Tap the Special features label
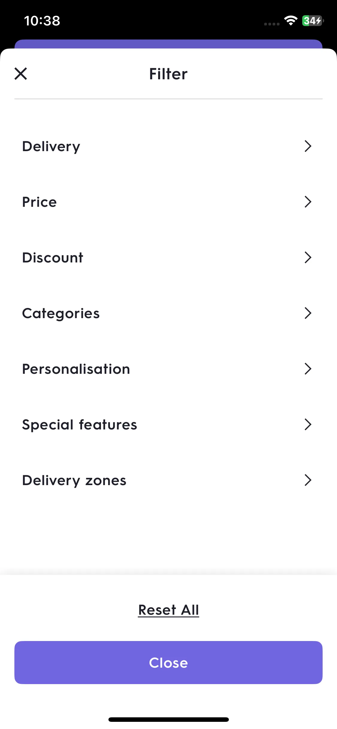Image resolution: width=337 pixels, height=729 pixels. 80,425
